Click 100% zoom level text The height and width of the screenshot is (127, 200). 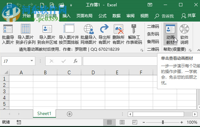coord(192,122)
